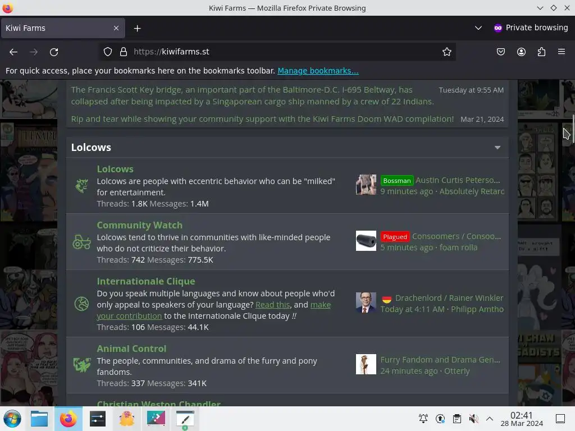575x431 pixels.
Task: Open the Lolcows forum link
Action: (x=115, y=169)
